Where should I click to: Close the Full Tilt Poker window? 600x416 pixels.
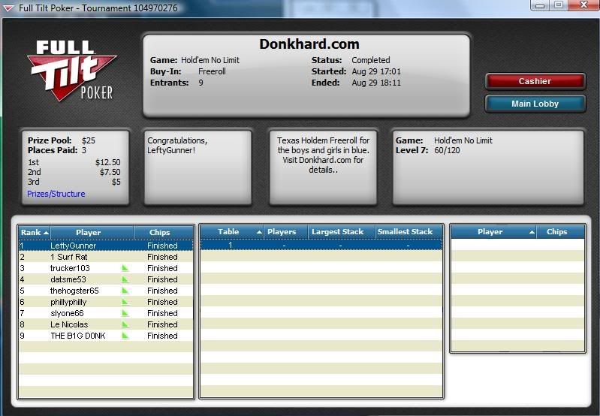coord(583,5)
